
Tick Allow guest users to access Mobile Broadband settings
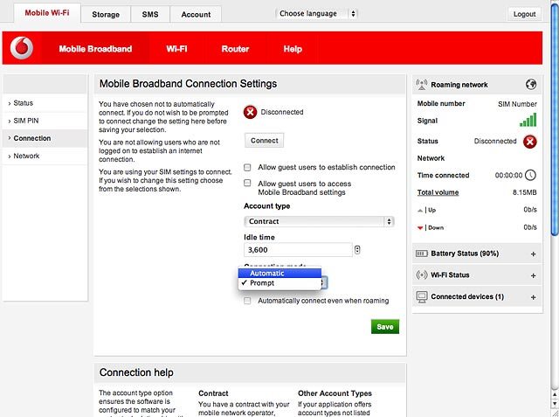pyautogui.click(x=247, y=183)
